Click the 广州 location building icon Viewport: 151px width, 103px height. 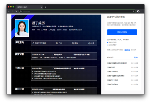57,43
